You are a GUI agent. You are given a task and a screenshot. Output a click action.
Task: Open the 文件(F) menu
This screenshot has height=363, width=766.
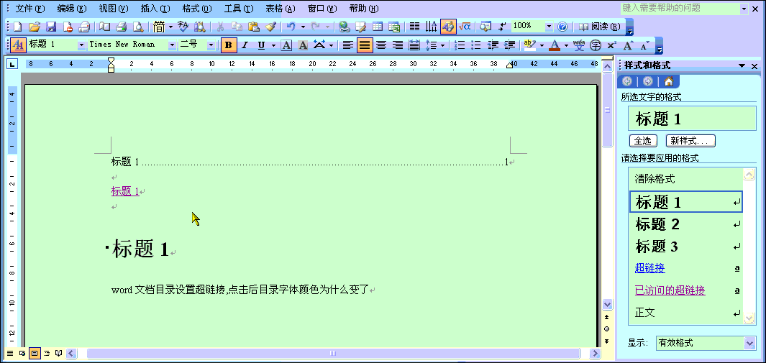pos(29,9)
